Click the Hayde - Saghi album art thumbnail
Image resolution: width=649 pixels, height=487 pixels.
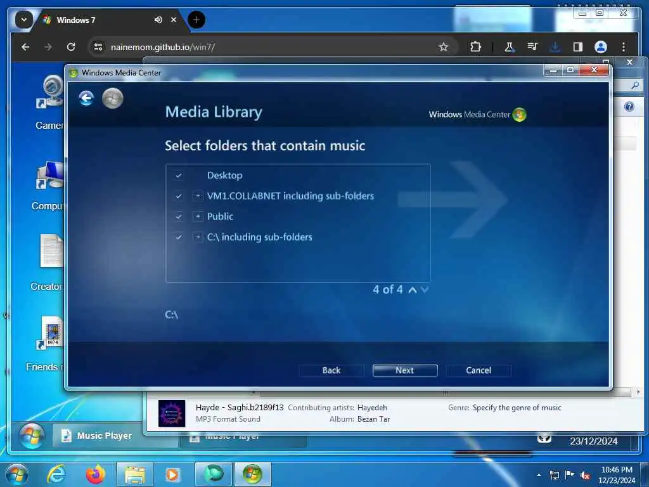pos(172,413)
